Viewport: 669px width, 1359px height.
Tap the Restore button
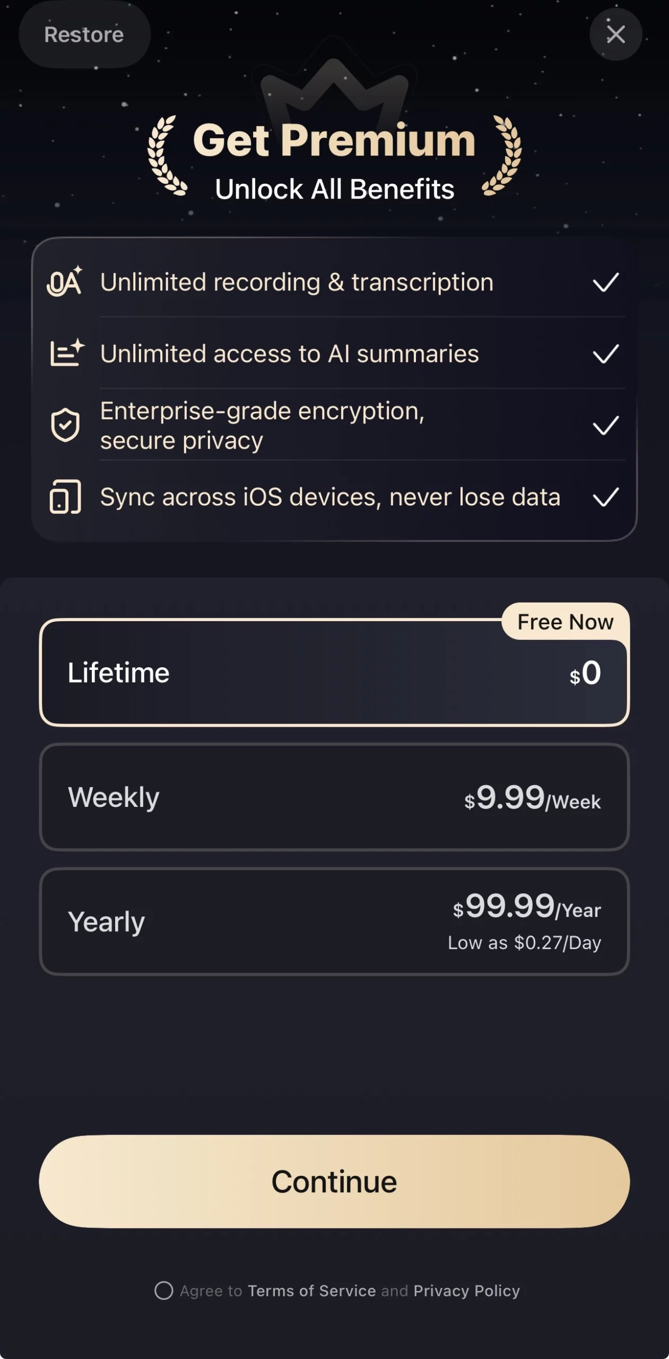pos(84,35)
